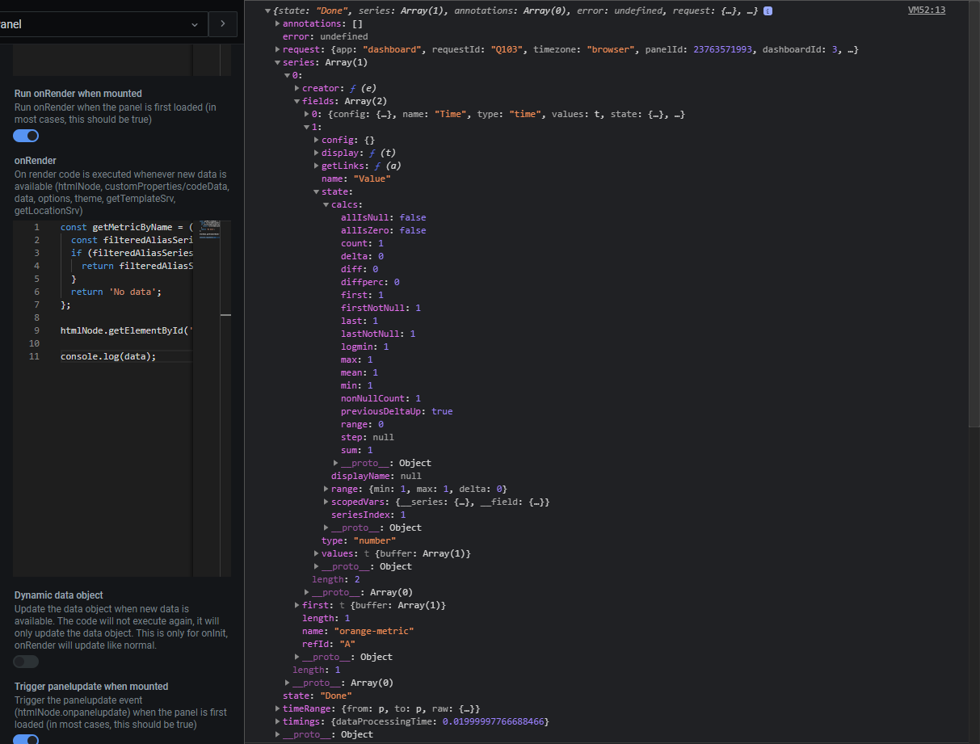Expand scopedVars object
The width and height of the screenshot is (980, 744).
point(326,502)
